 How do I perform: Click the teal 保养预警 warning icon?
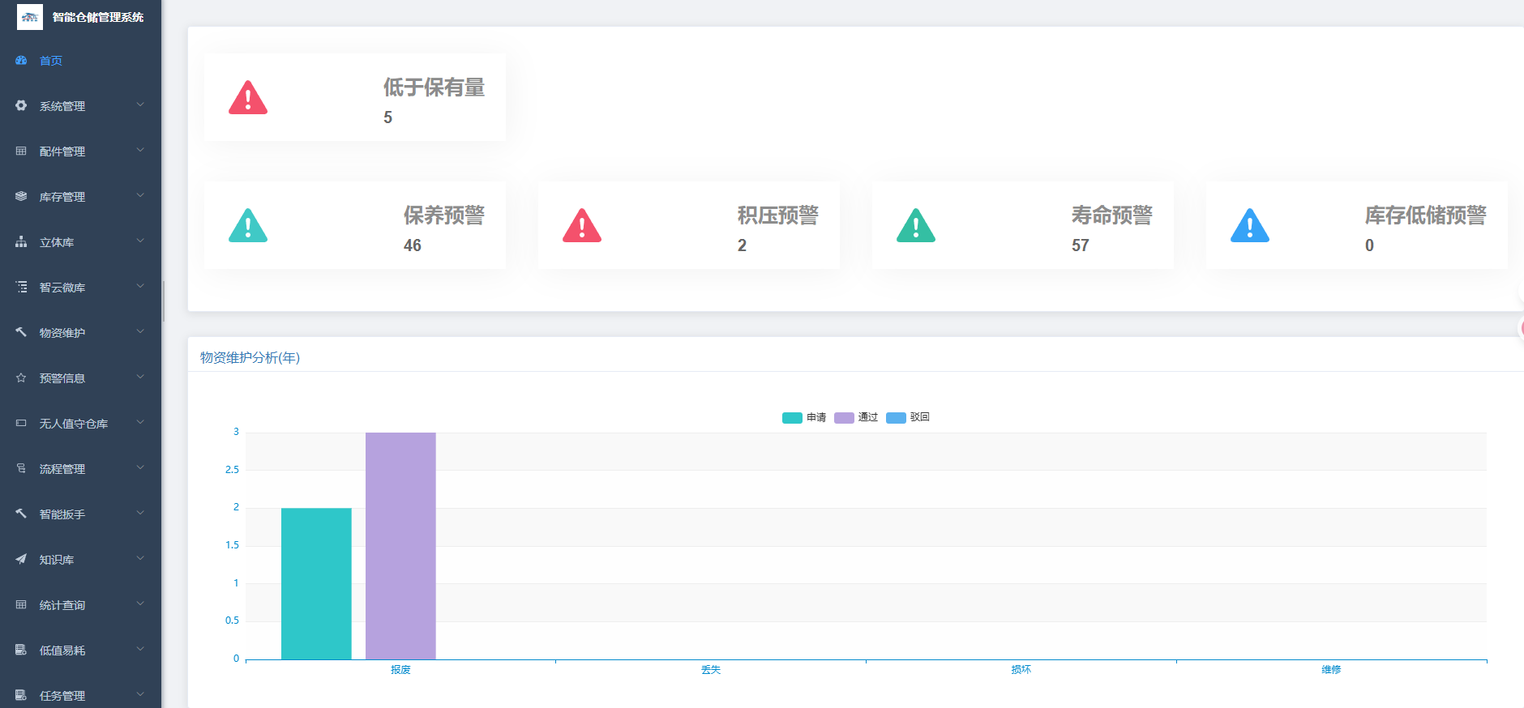click(x=248, y=226)
